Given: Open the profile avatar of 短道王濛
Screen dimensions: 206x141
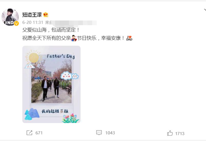Looking at the screenshot, I should [x=10, y=17].
